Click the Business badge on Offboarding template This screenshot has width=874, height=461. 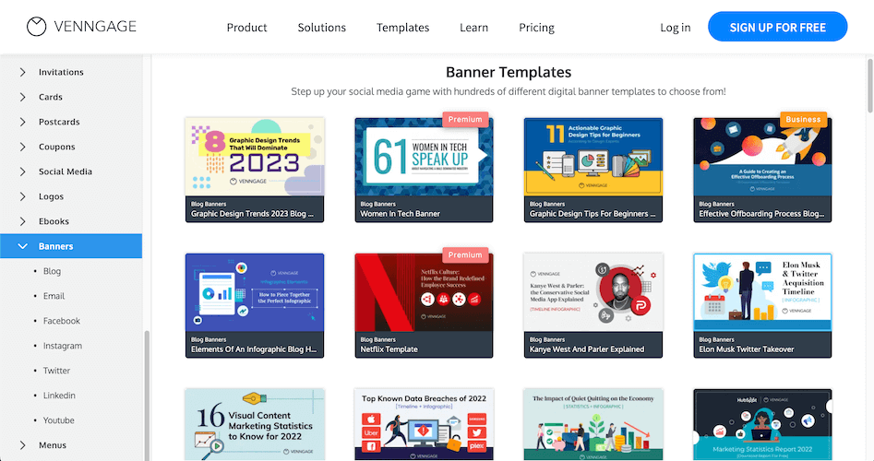point(803,119)
